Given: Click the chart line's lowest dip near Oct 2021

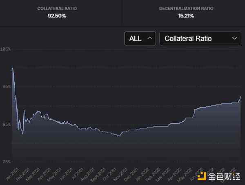Looking at the screenshot, I should pos(118,136).
